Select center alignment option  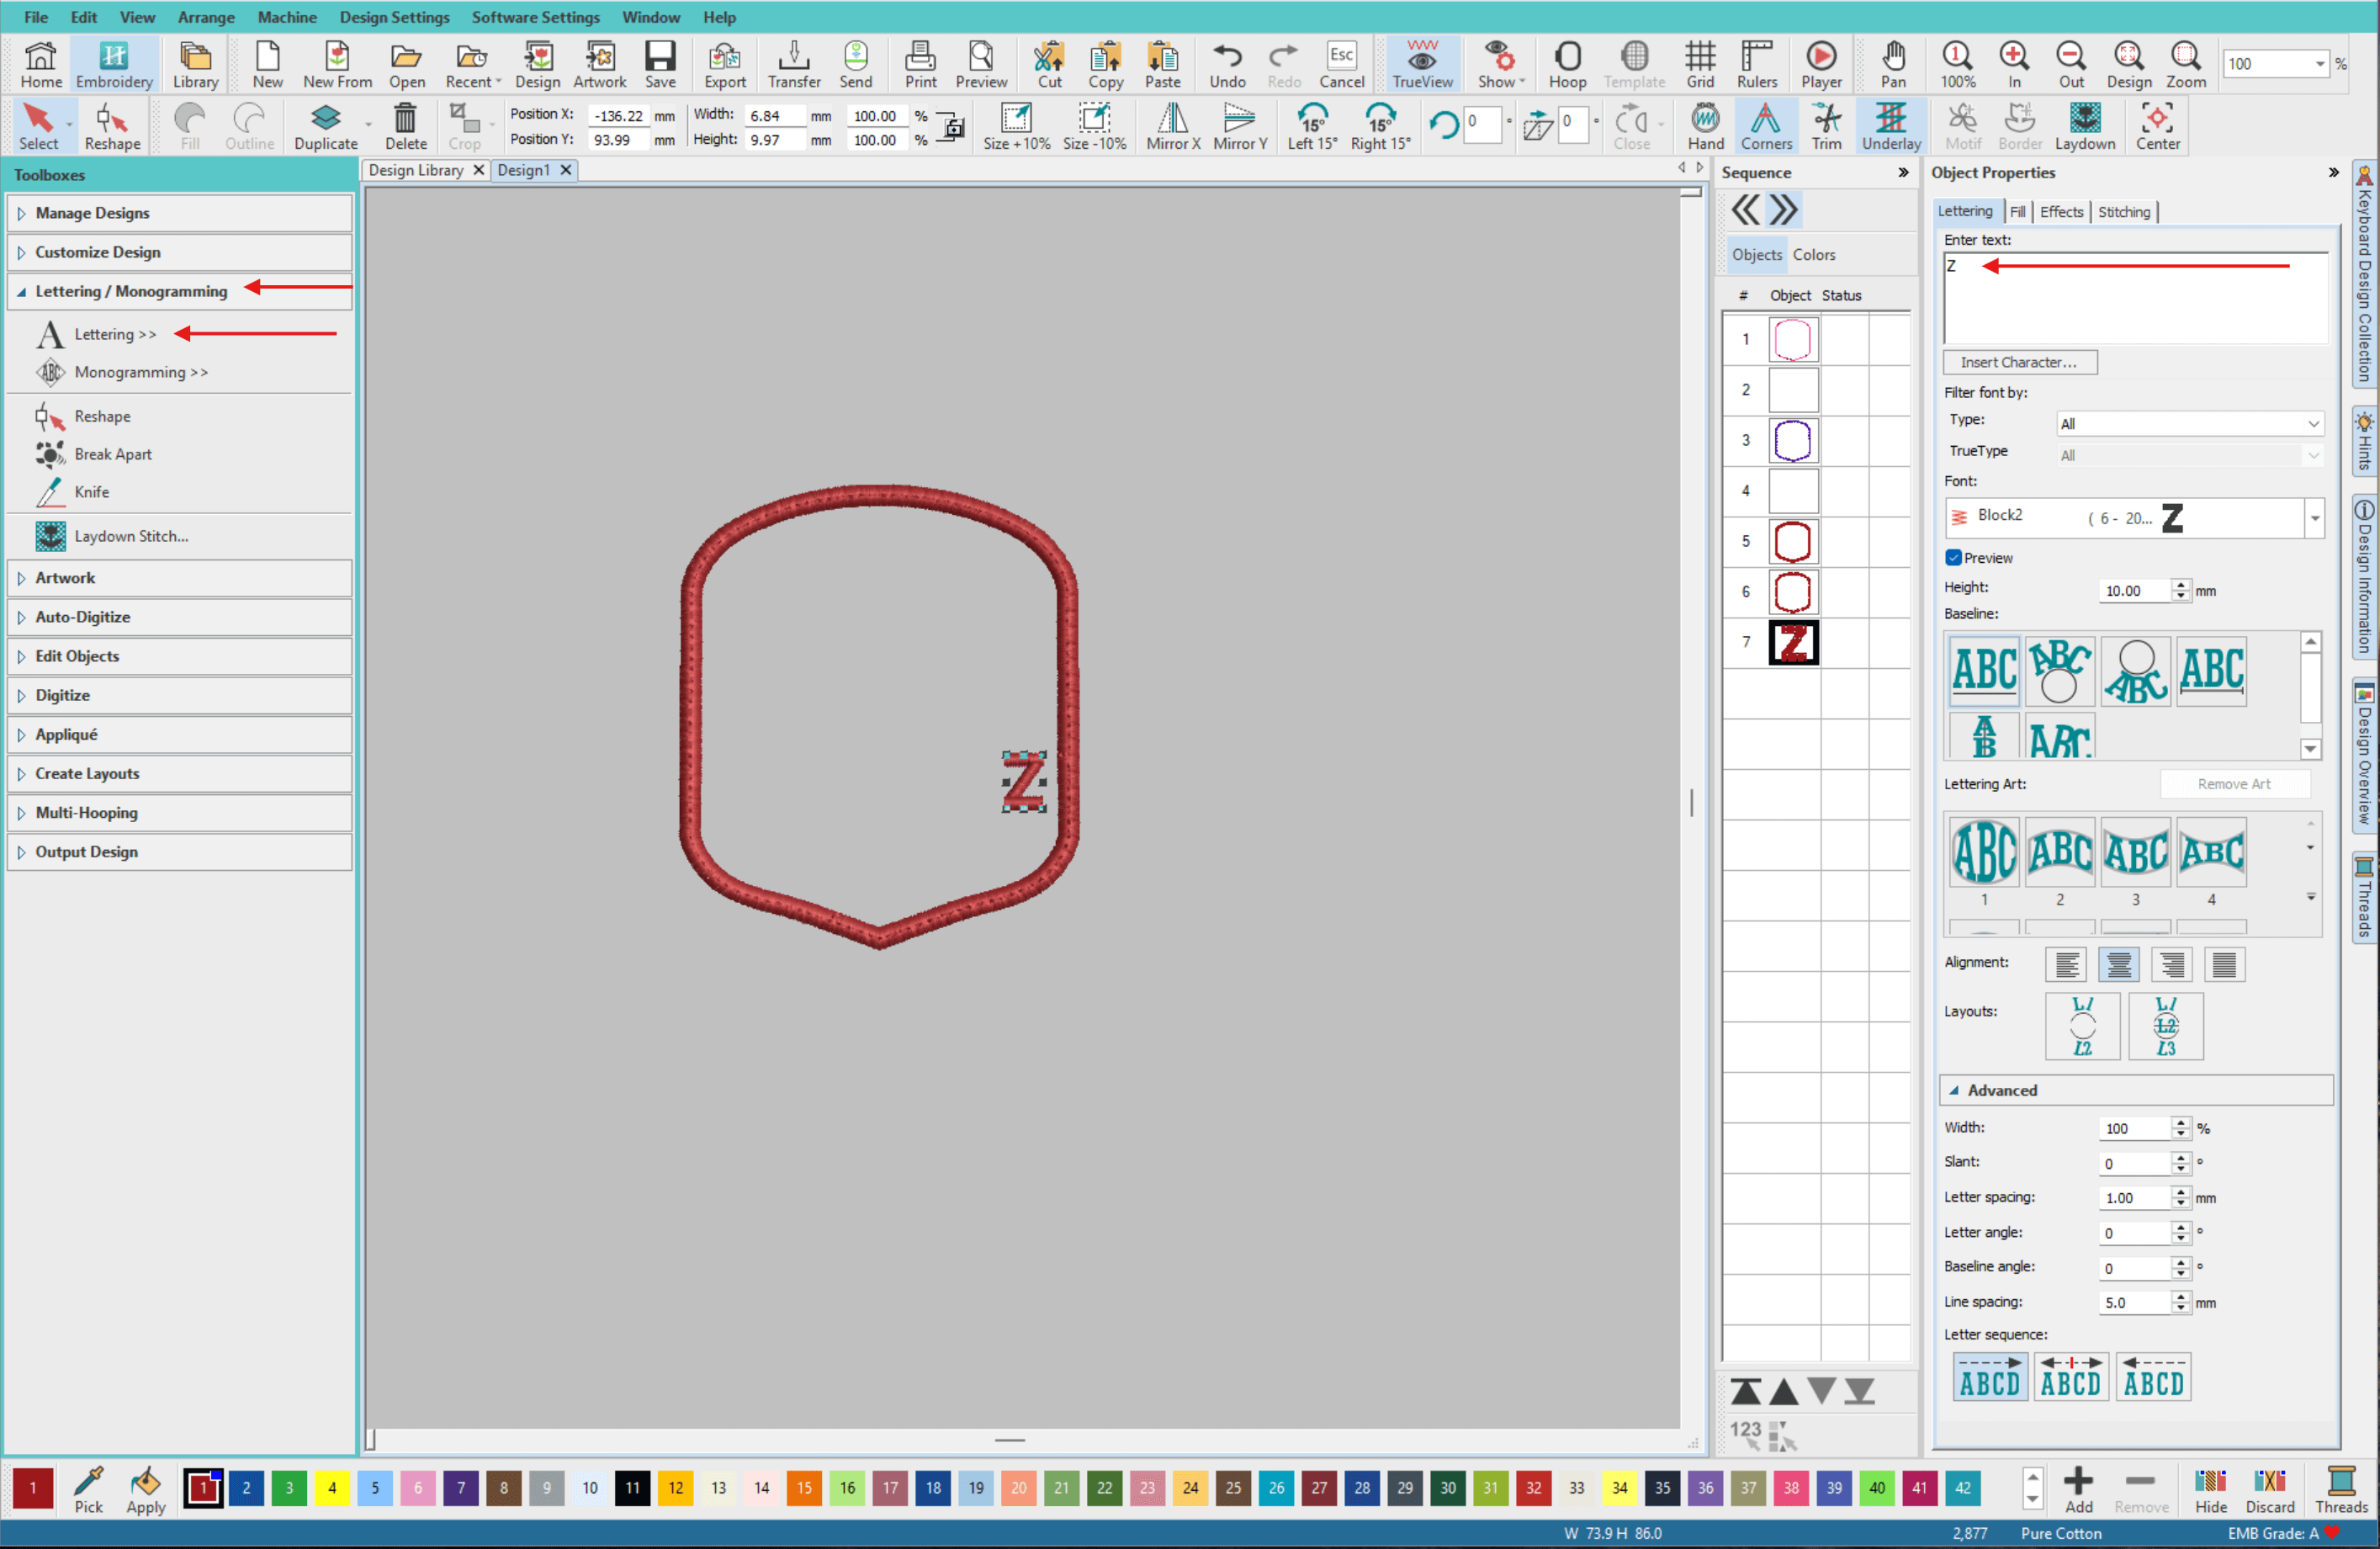coord(2118,964)
